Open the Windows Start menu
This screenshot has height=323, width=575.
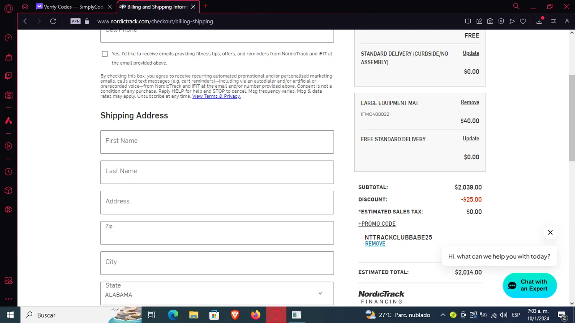[x=10, y=315]
